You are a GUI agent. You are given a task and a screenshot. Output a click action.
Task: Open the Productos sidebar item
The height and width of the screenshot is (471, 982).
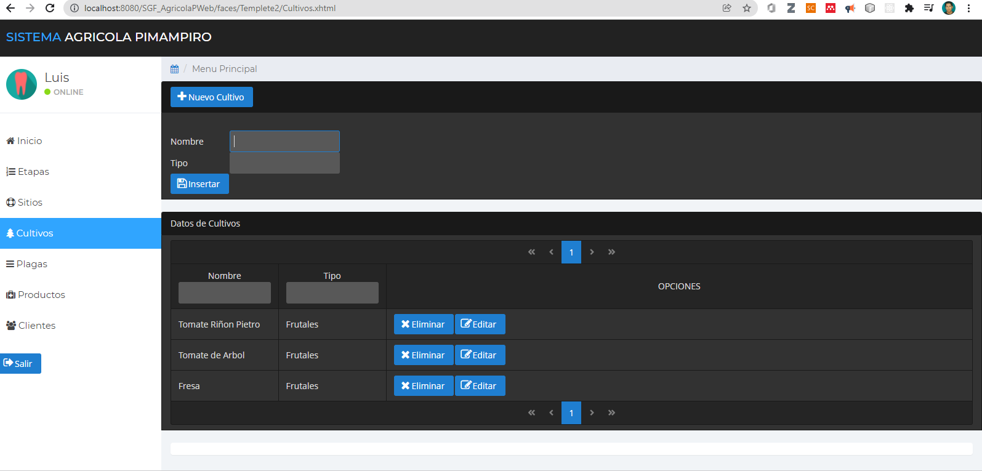[x=36, y=295]
